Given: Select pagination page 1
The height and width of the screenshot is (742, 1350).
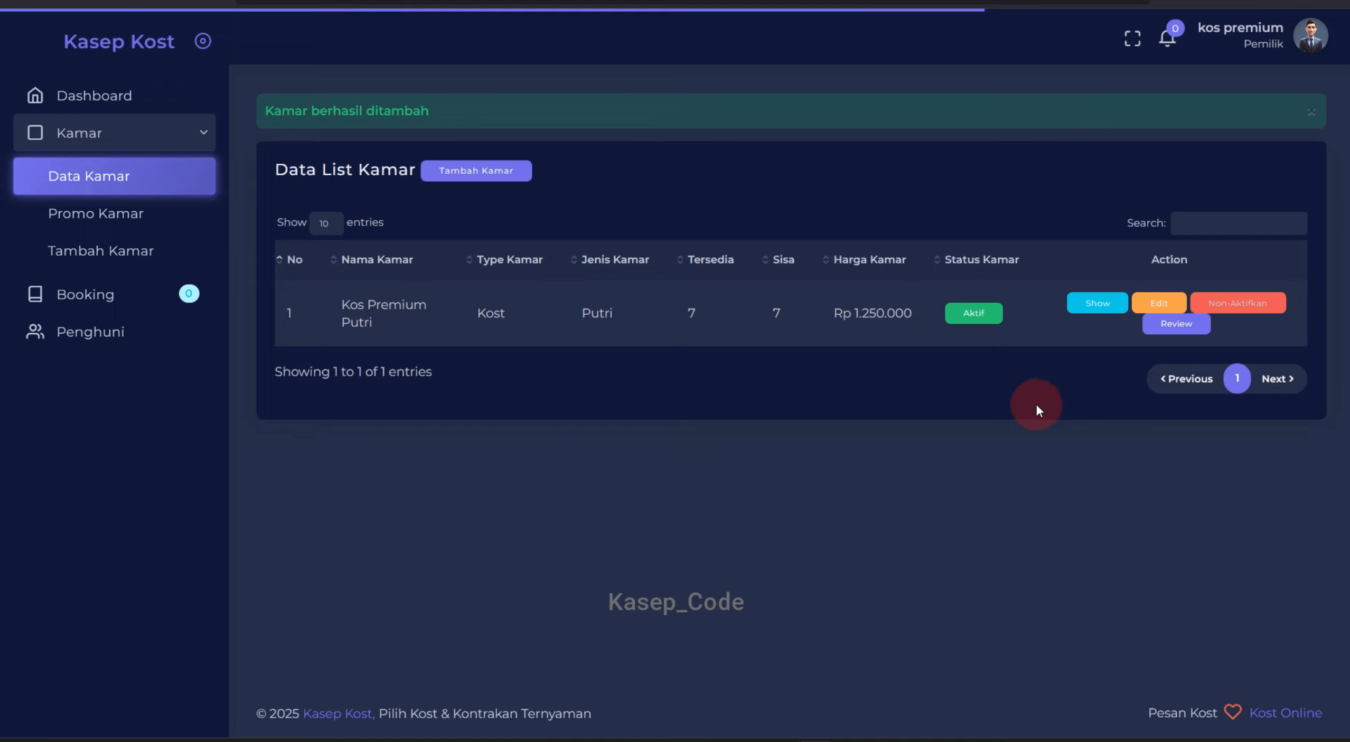Looking at the screenshot, I should tap(1237, 378).
